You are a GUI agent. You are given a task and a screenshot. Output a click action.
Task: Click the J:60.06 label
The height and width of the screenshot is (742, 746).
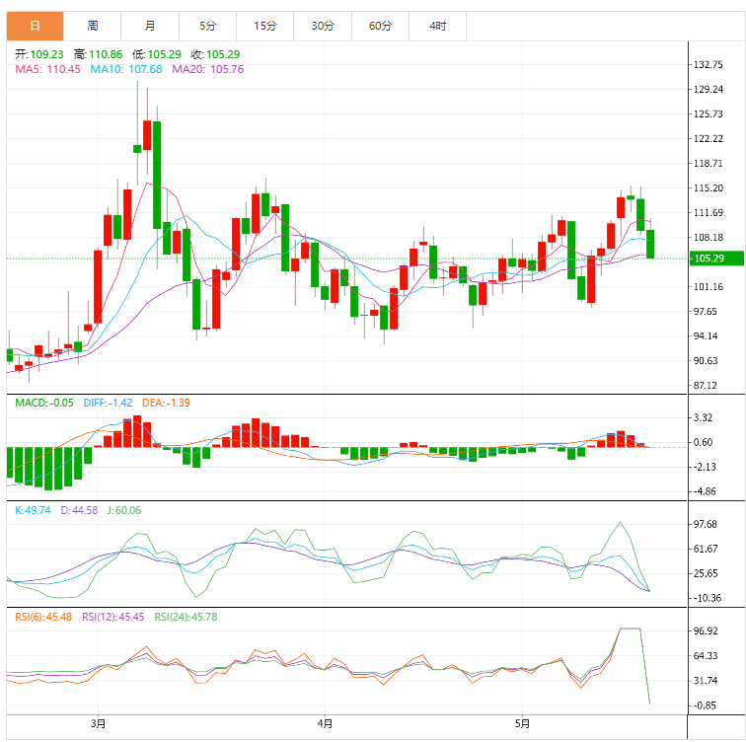(124, 510)
